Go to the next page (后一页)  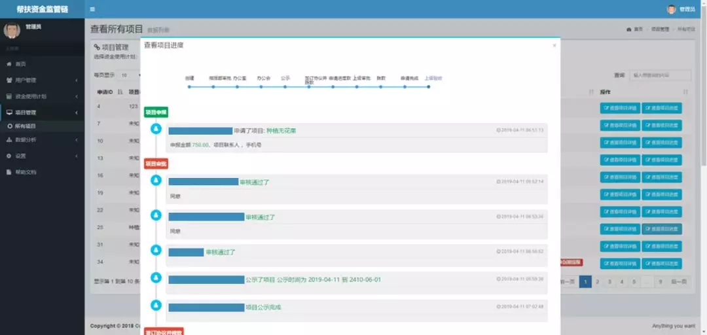click(679, 281)
